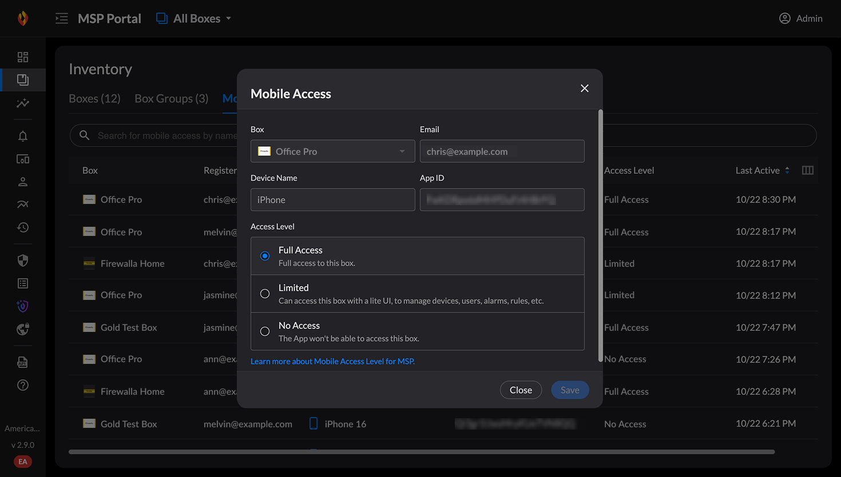The image size is (841, 477).
Task: Open the dashboard icon in sidebar
Action: coord(23,57)
